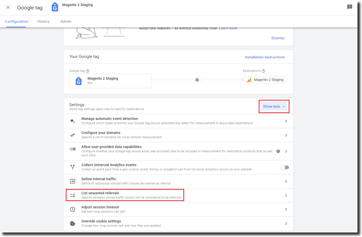Click the help icon next to Destinations
Image resolution: width=362 pixels, height=237 pixels.
coord(263,71)
